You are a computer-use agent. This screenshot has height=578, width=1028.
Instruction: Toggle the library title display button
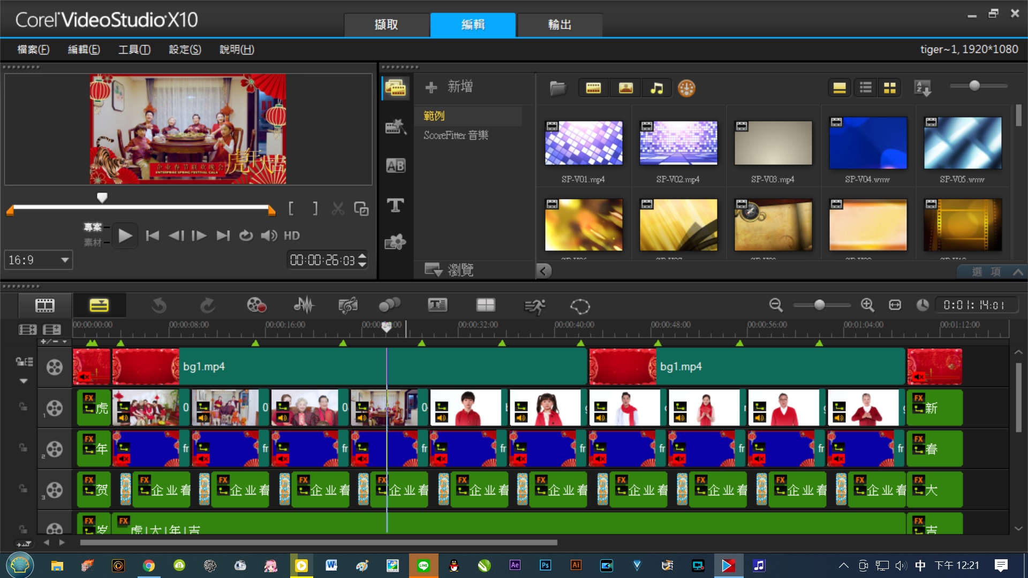[x=840, y=88]
